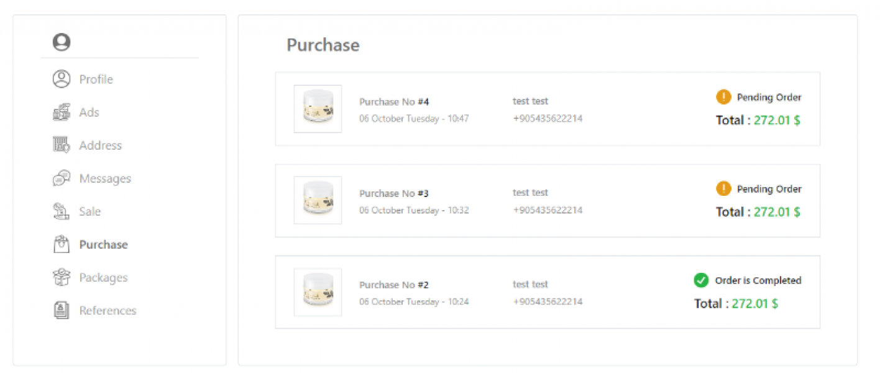Click the Address sidebar icon
Viewport: 880px width, 373px height.
pyautogui.click(x=62, y=145)
